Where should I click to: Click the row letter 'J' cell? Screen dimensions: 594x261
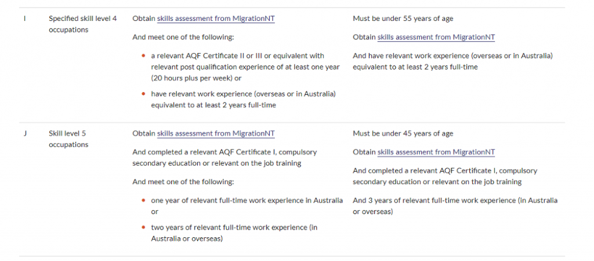25,134
